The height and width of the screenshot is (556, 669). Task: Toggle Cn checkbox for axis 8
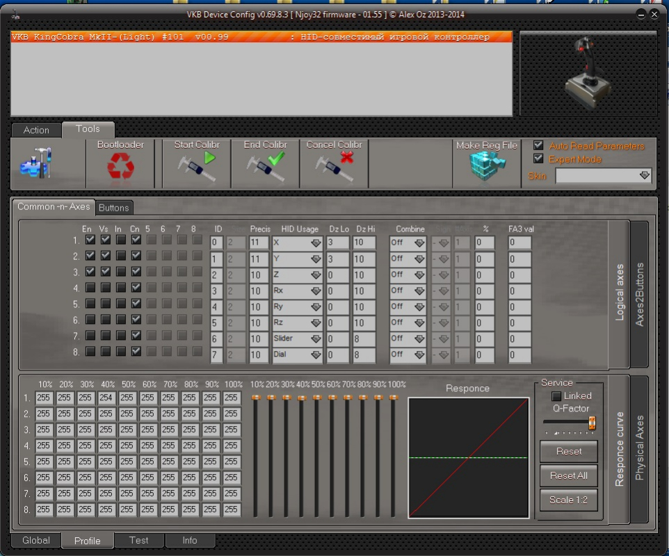click(136, 352)
